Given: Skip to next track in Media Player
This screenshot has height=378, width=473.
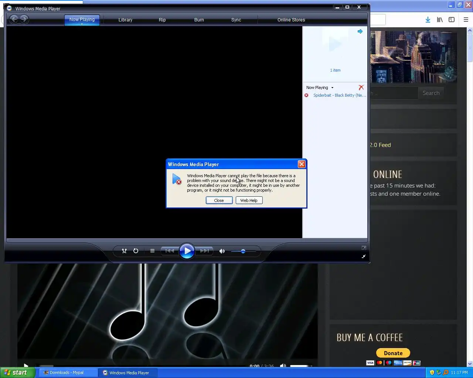Looking at the screenshot, I should [204, 251].
